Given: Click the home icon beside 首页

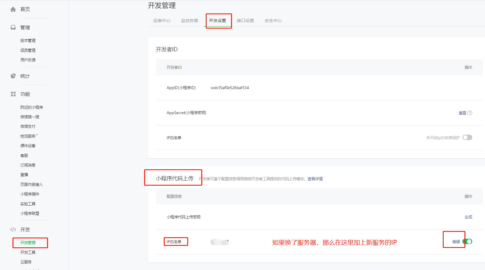Looking at the screenshot, I should 13,9.
